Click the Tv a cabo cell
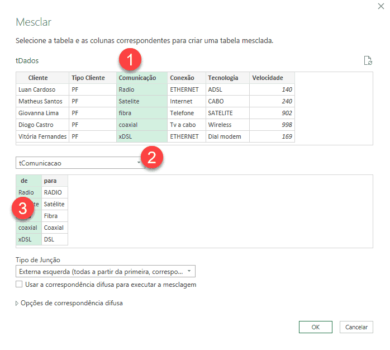Screen dimensions: 390x350 click(187, 125)
